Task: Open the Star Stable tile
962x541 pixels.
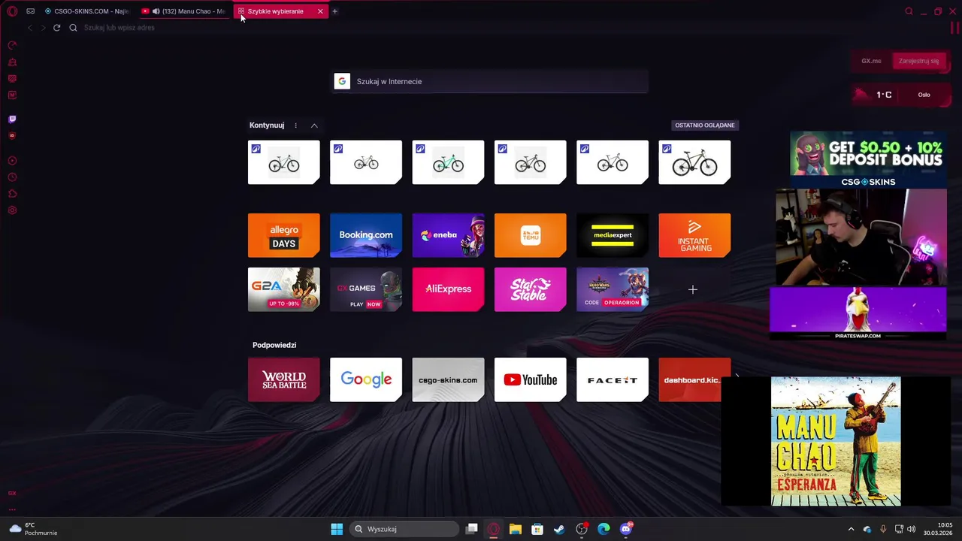Action: coord(531,289)
